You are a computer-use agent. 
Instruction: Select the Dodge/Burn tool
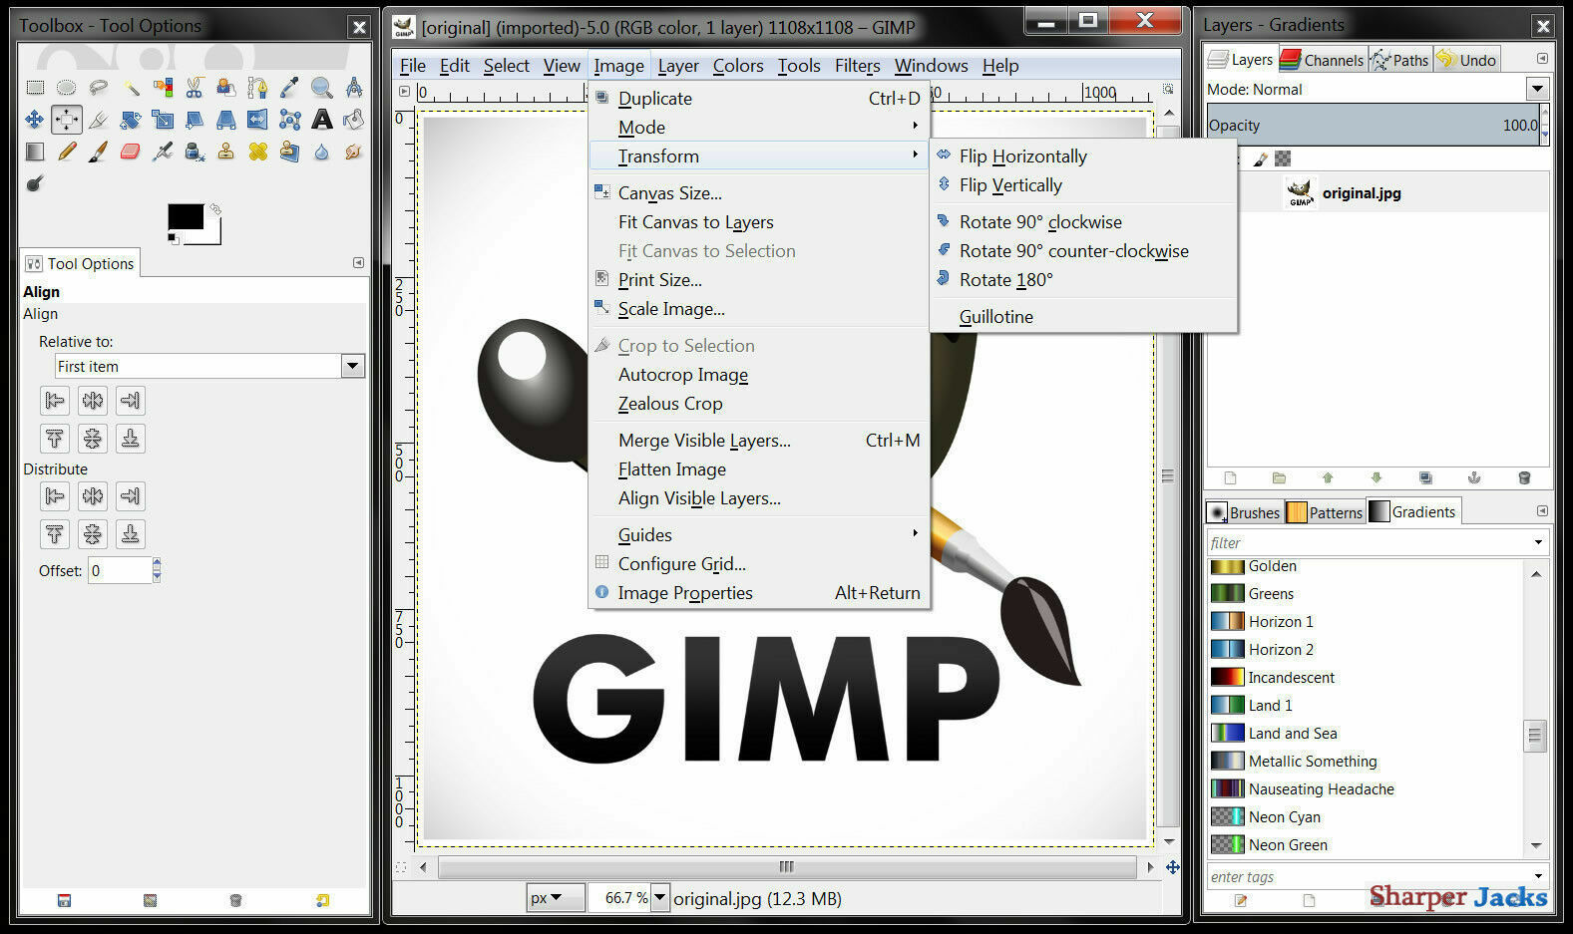[35, 183]
